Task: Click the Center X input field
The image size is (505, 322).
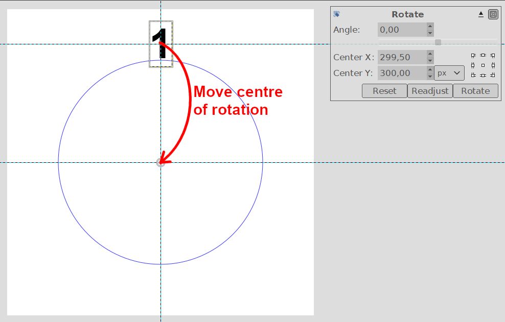Action: coord(402,57)
